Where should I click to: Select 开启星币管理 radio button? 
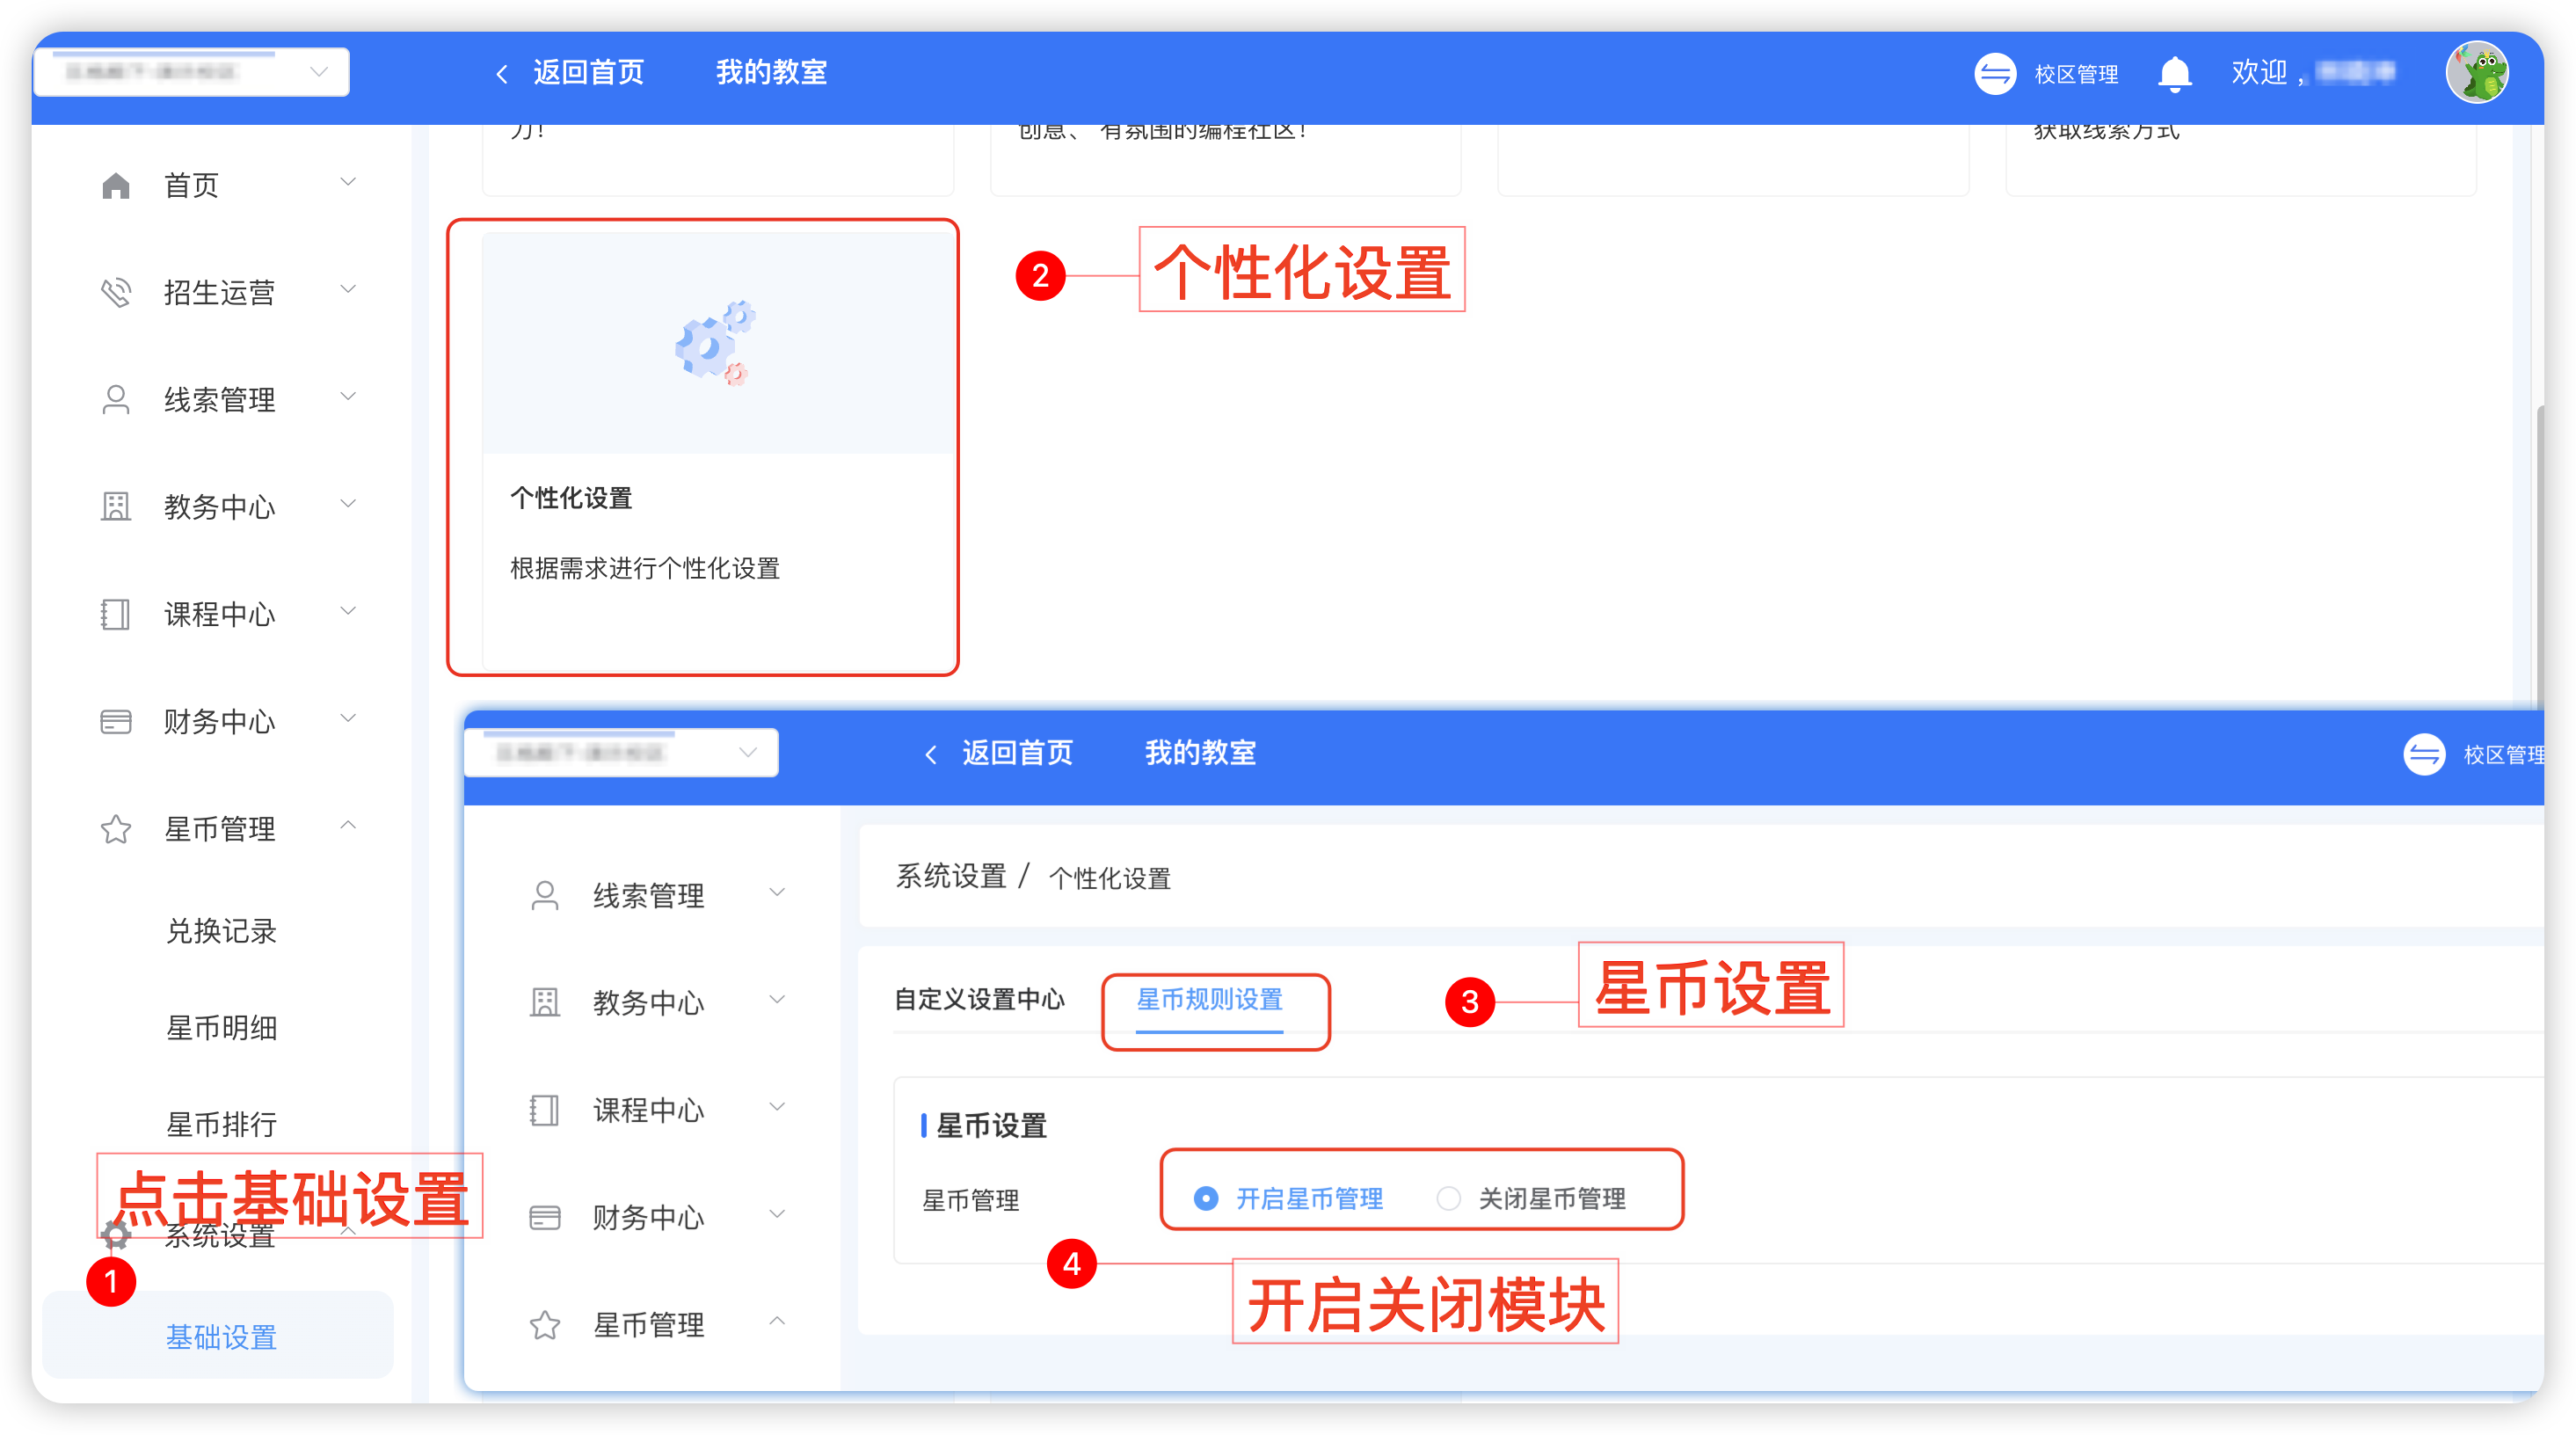[1206, 1198]
